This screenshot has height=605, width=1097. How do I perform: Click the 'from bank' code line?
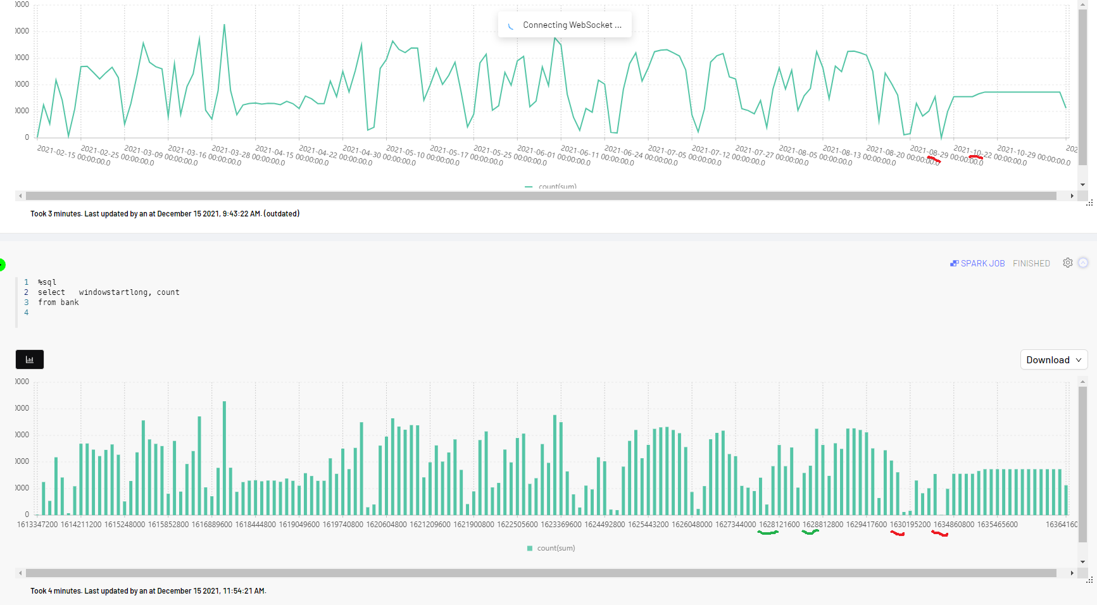[x=58, y=302]
